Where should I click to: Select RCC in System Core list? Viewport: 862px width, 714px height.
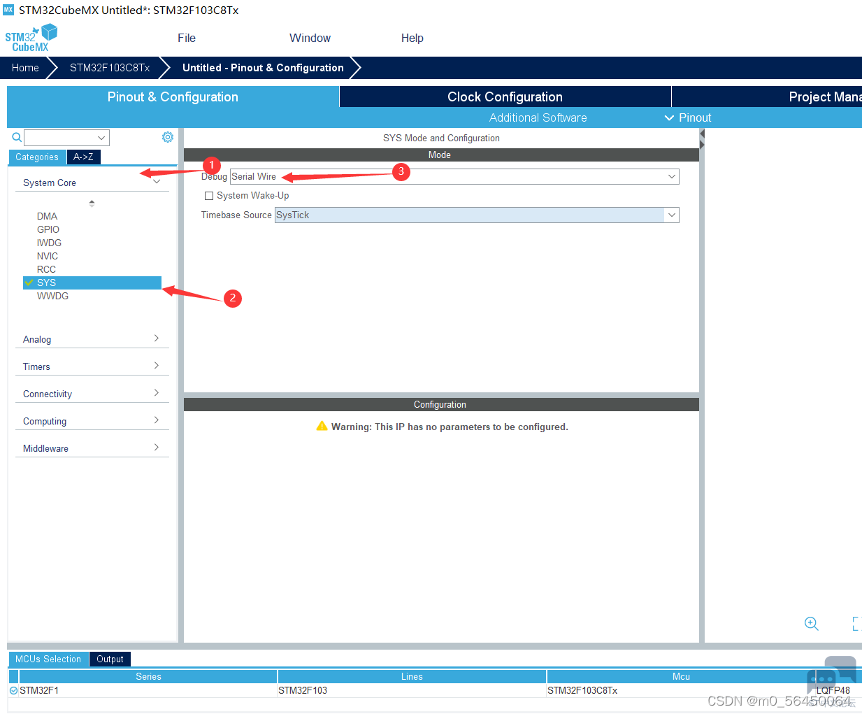coord(46,269)
